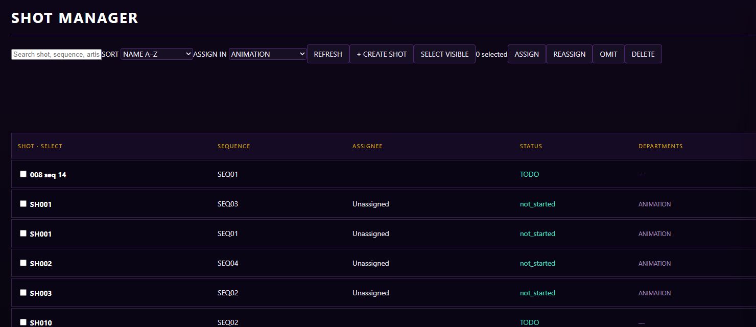The height and width of the screenshot is (327, 756).
Task: Click the SH010 shot name
Action: tap(41, 323)
